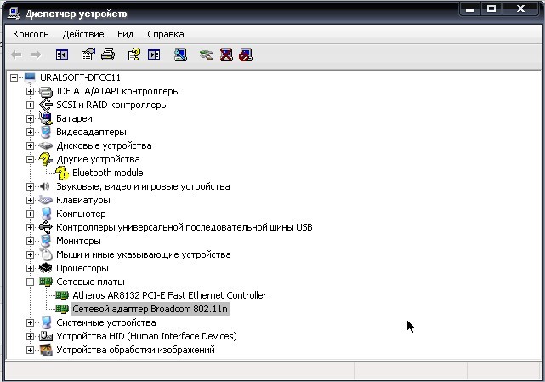The width and height of the screenshot is (545, 382).
Task: Scan for hardware changes toolbar icon
Action: (180, 54)
